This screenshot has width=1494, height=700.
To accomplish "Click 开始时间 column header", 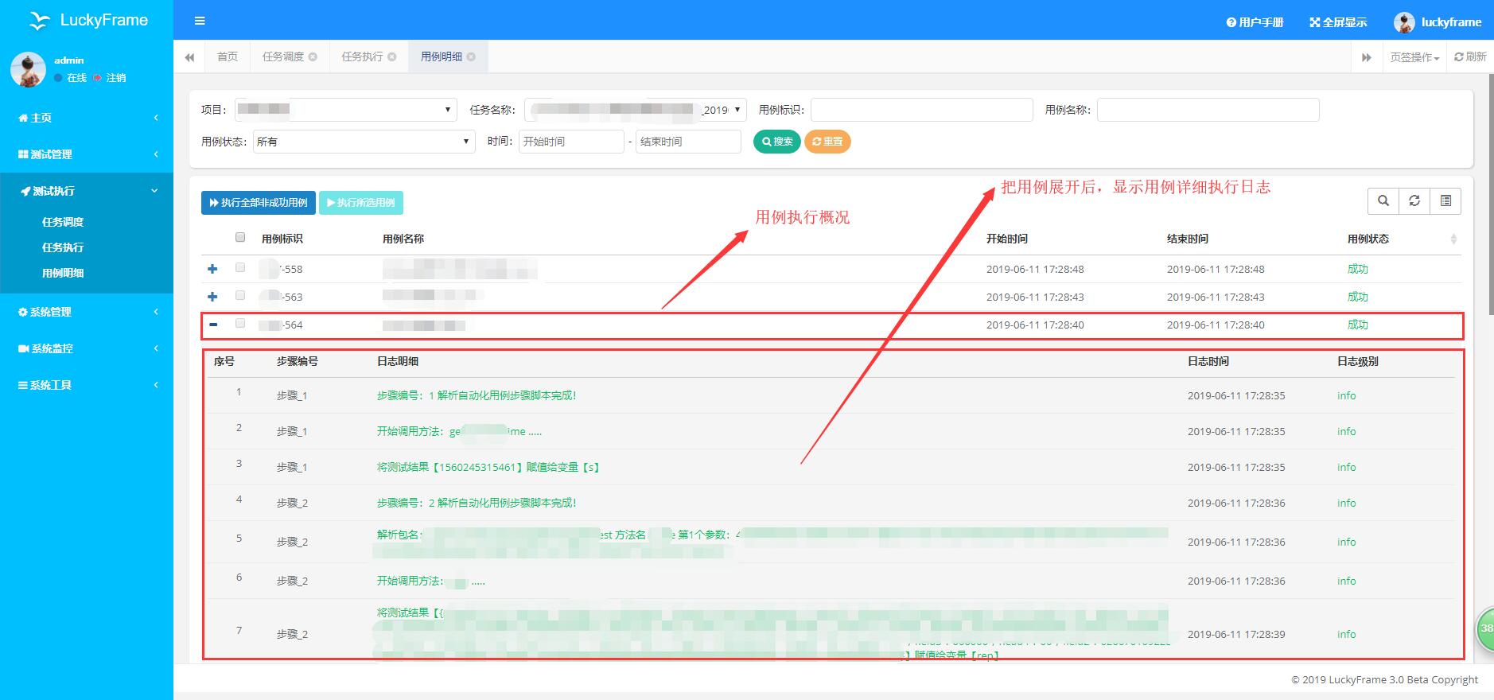I will pos(1007,239).
